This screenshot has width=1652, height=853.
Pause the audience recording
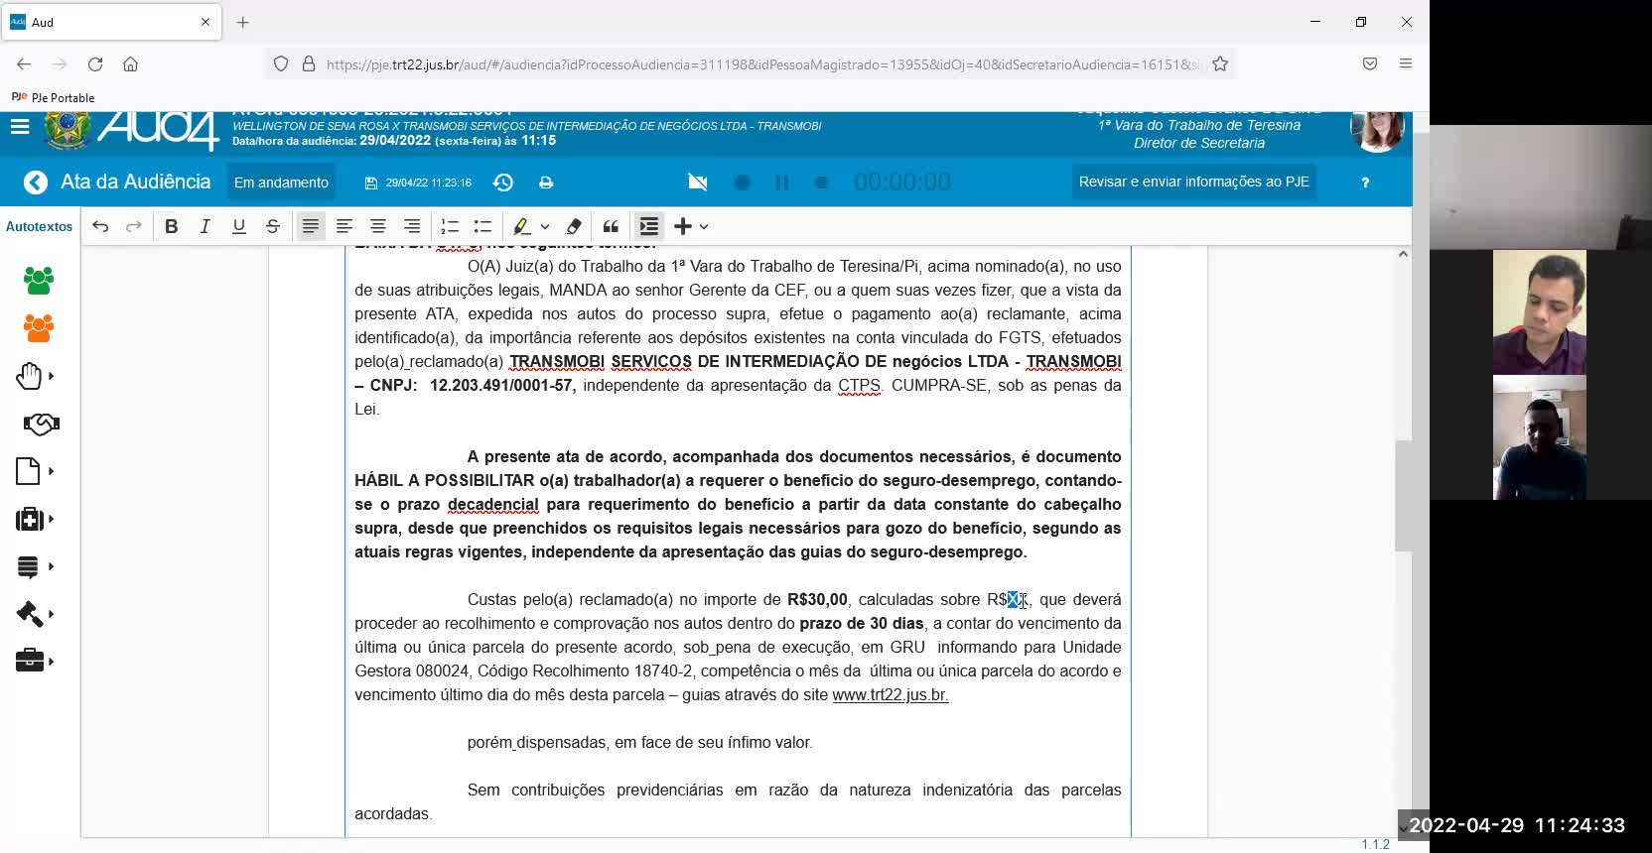pyautogui.click(x=782, y=183)
